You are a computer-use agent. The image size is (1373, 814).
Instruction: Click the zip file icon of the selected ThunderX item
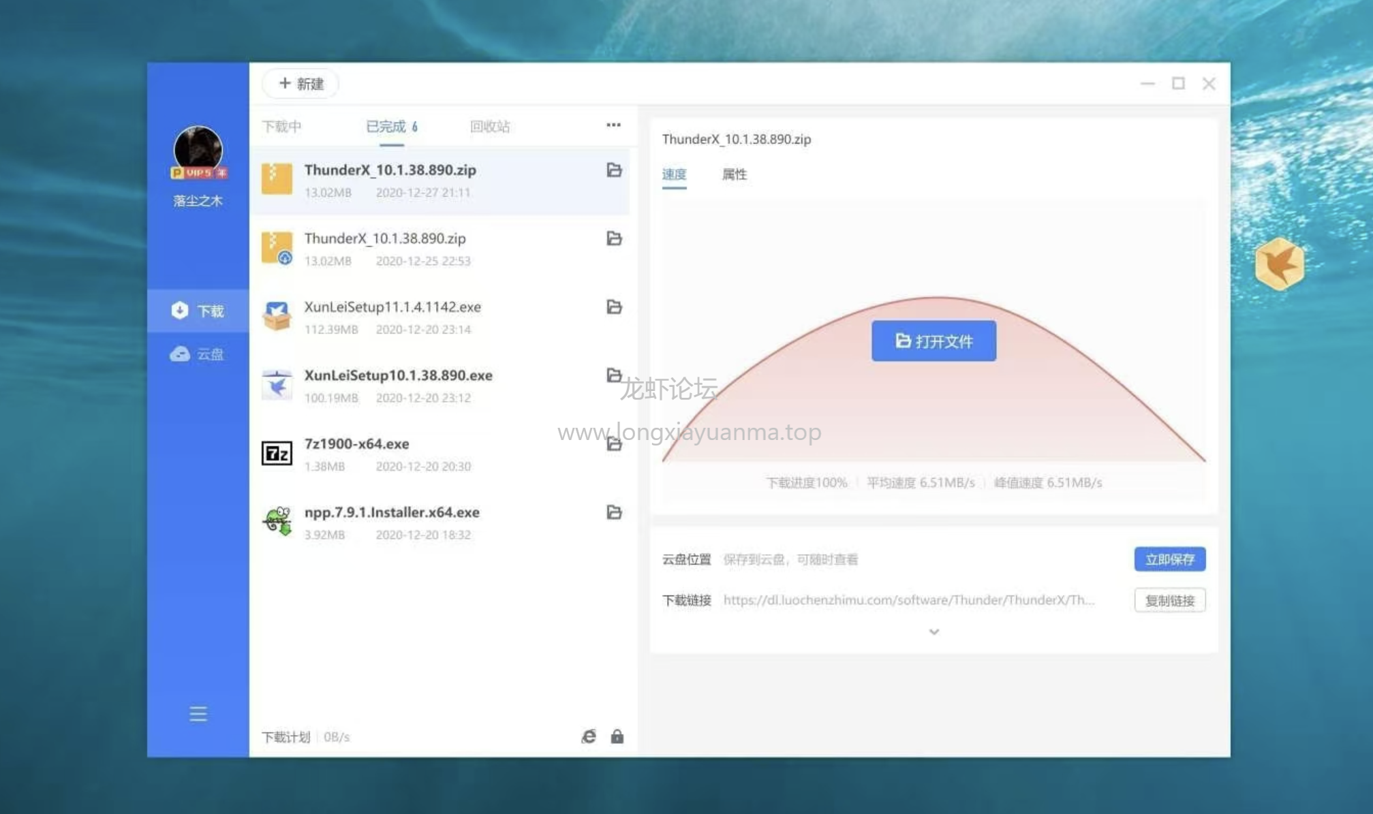(x=277, y=178)
